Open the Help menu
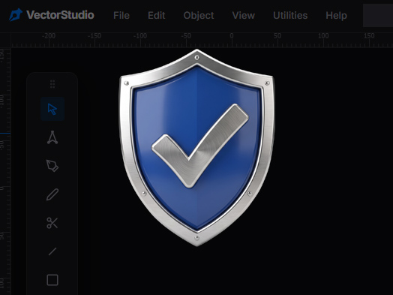The width and height of the screenshot is (393, 295). pyautogui.click(x=336, y=16)
